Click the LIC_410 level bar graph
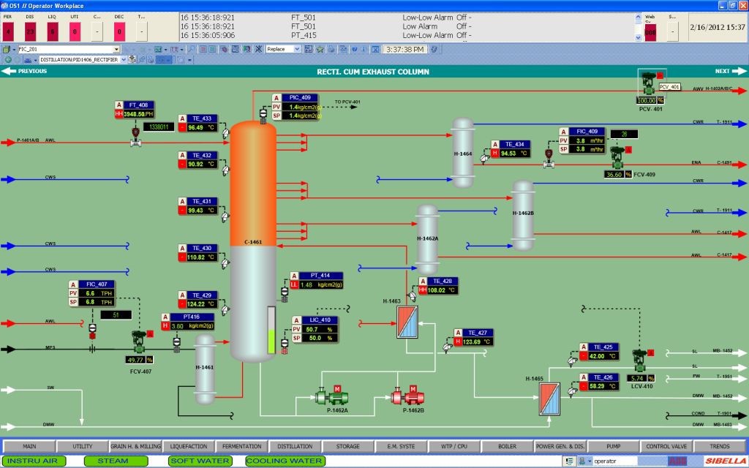749x468 pixels. click(x=272, y=331)
